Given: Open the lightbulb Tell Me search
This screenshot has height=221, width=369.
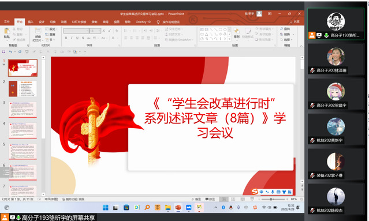Looking at the screenshot, I should 158,22.
